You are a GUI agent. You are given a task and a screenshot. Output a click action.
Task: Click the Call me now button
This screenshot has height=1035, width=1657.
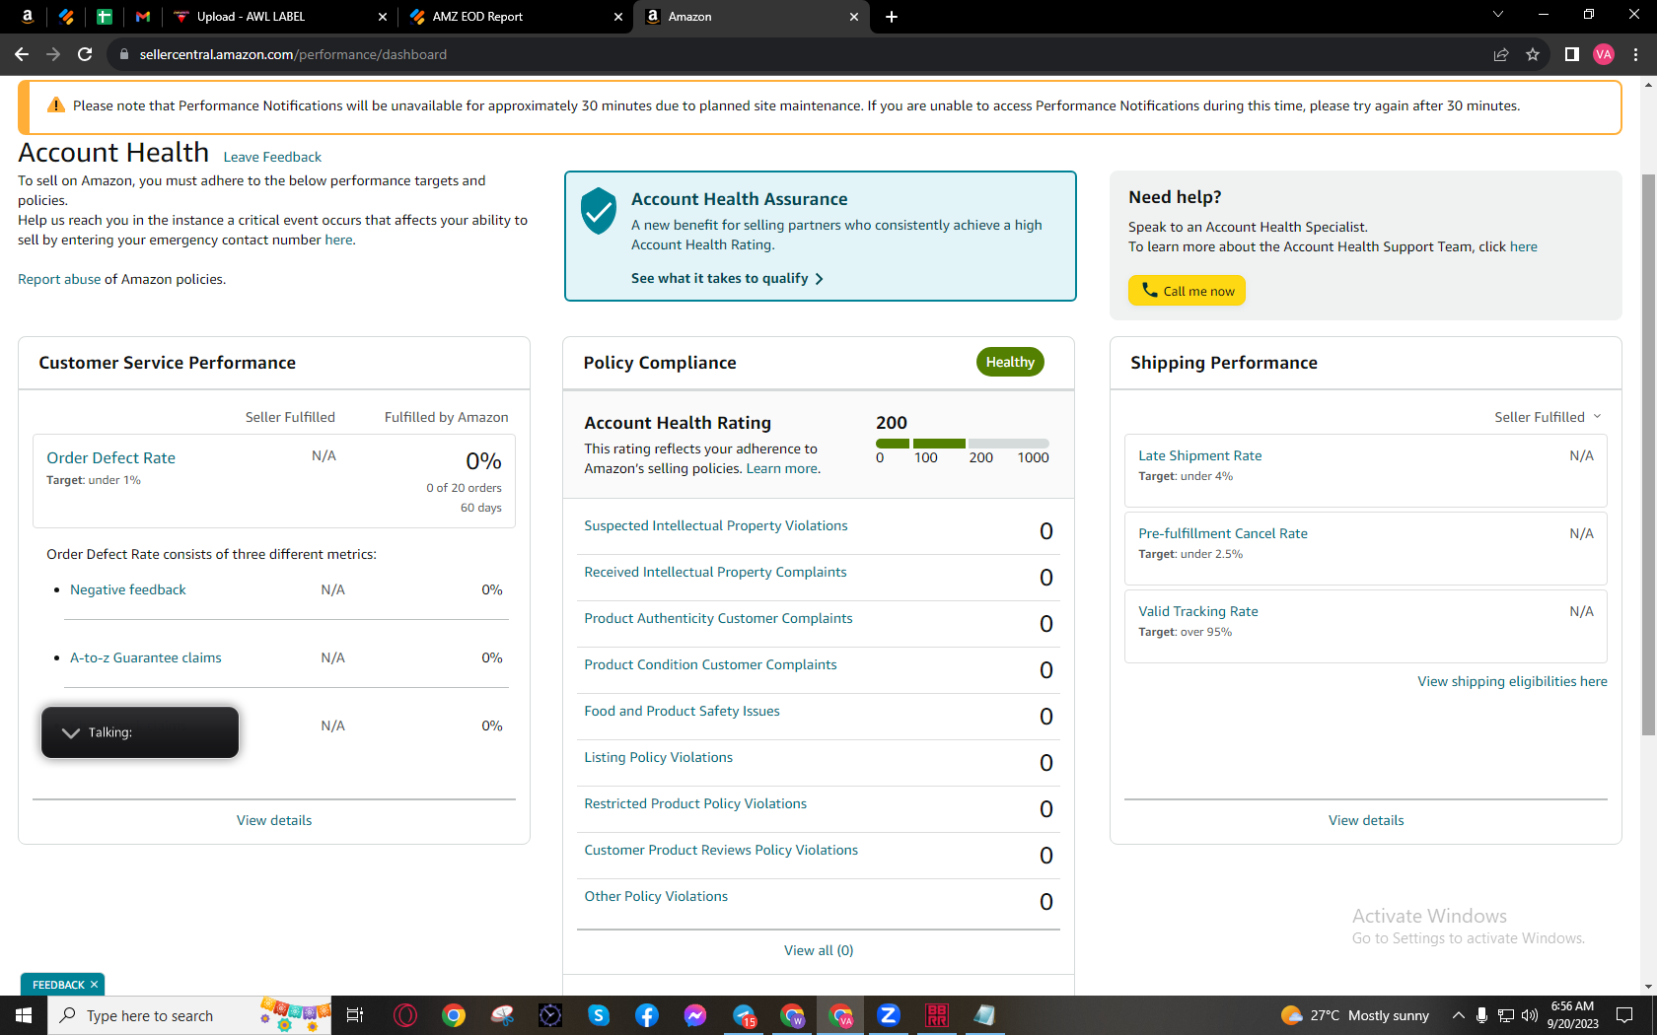click(x=1188, y=291)
